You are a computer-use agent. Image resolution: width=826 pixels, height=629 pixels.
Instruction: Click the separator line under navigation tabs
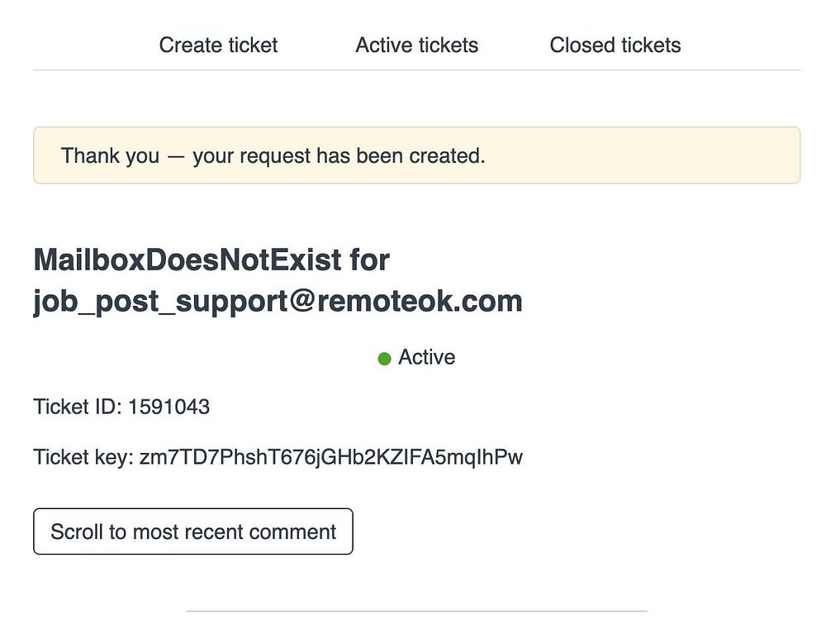(x=416, y=70)
